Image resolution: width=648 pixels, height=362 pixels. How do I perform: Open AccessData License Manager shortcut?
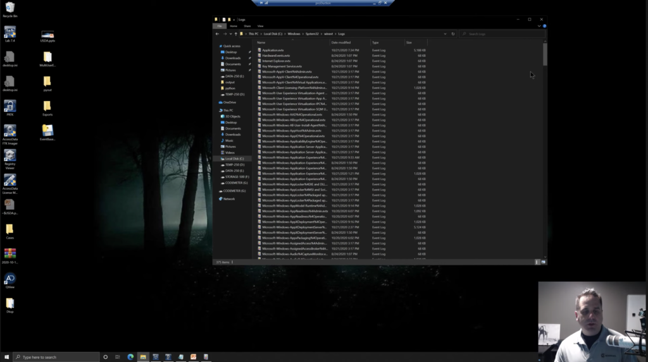point(10,184)
